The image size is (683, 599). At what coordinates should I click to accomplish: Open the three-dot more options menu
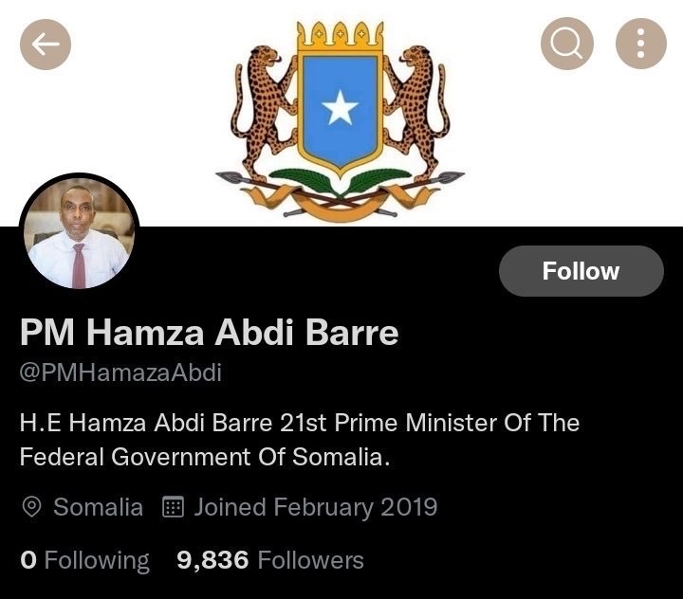(x=641, y=44)
